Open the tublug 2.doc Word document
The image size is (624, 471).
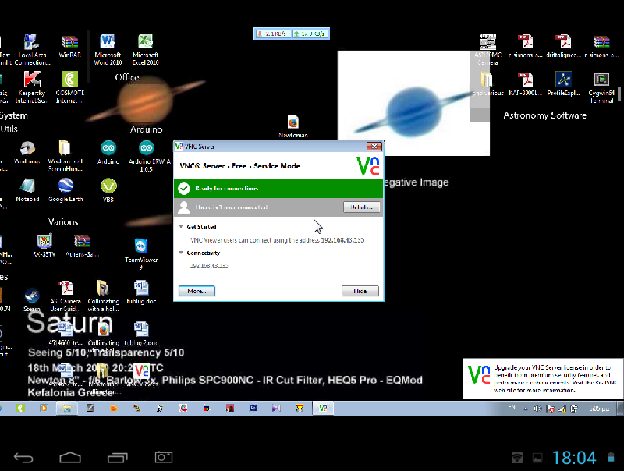141,333
